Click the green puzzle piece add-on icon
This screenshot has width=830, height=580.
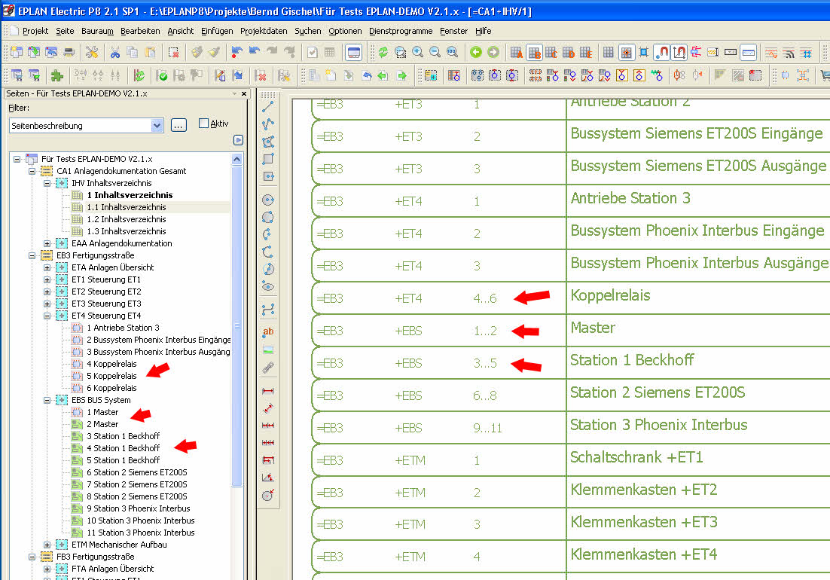(56, 75)
